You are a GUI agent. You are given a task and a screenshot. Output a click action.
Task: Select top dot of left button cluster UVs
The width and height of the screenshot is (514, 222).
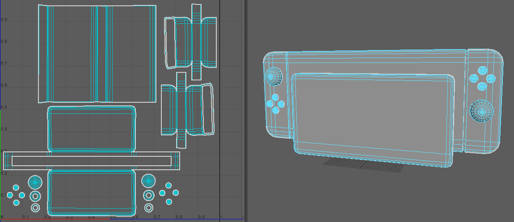(16, 188)
